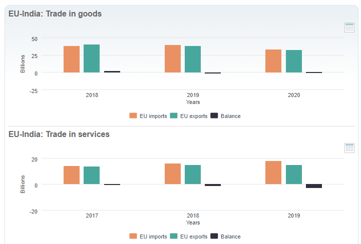Select 2020 EU exports bar in goods chart
Screen dimensions: 361x244
point(294,61)
